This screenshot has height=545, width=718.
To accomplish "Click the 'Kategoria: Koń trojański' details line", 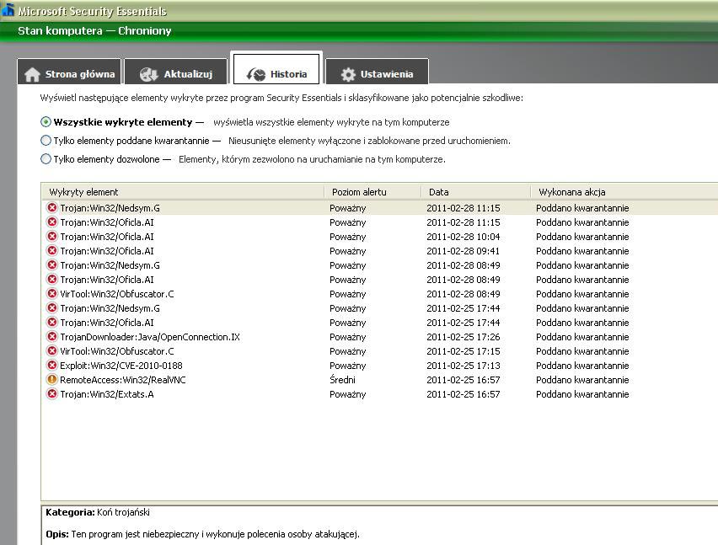I will pyautogui.click(x=98, y=512).
